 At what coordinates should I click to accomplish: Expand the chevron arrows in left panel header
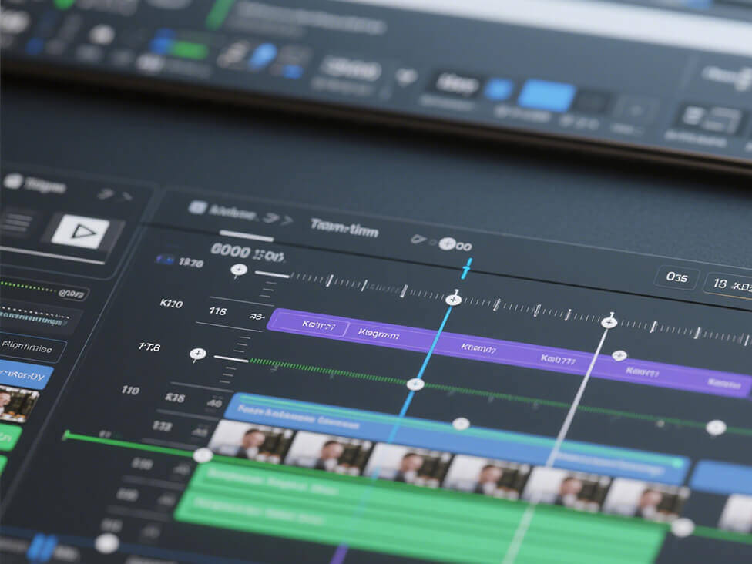click(116, 195)
